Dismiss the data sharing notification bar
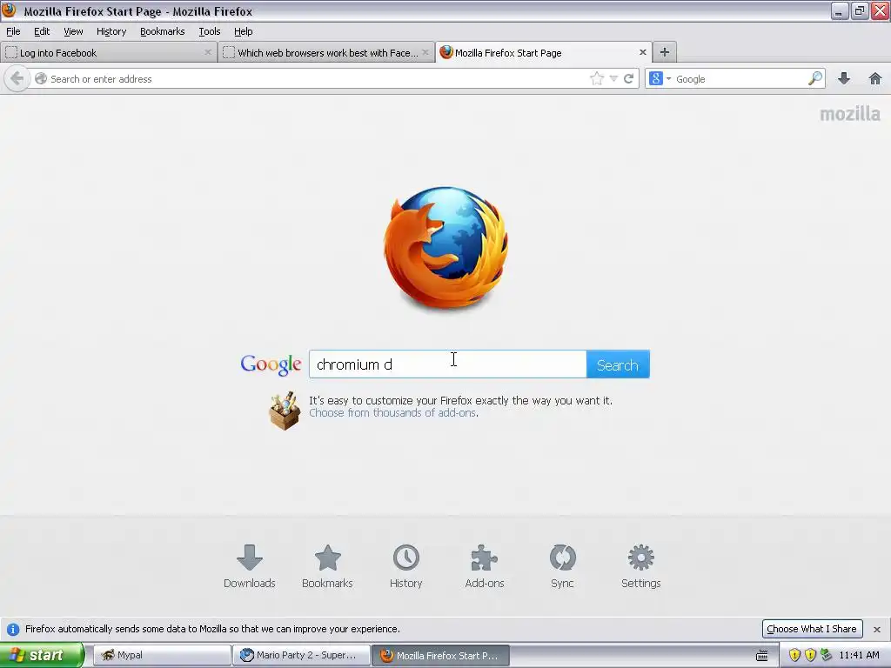Image resolution: width=891 pixels, height=668 pixels. [877, 630]
